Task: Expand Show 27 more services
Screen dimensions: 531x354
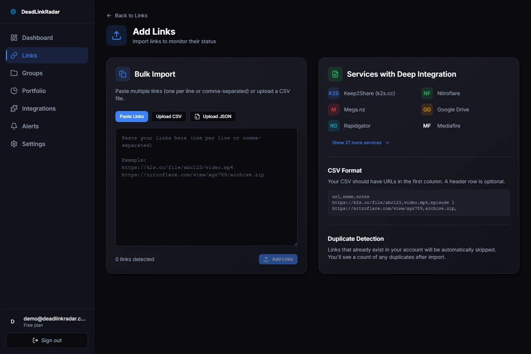Action: pyautogui.click(x=357, y=143)
